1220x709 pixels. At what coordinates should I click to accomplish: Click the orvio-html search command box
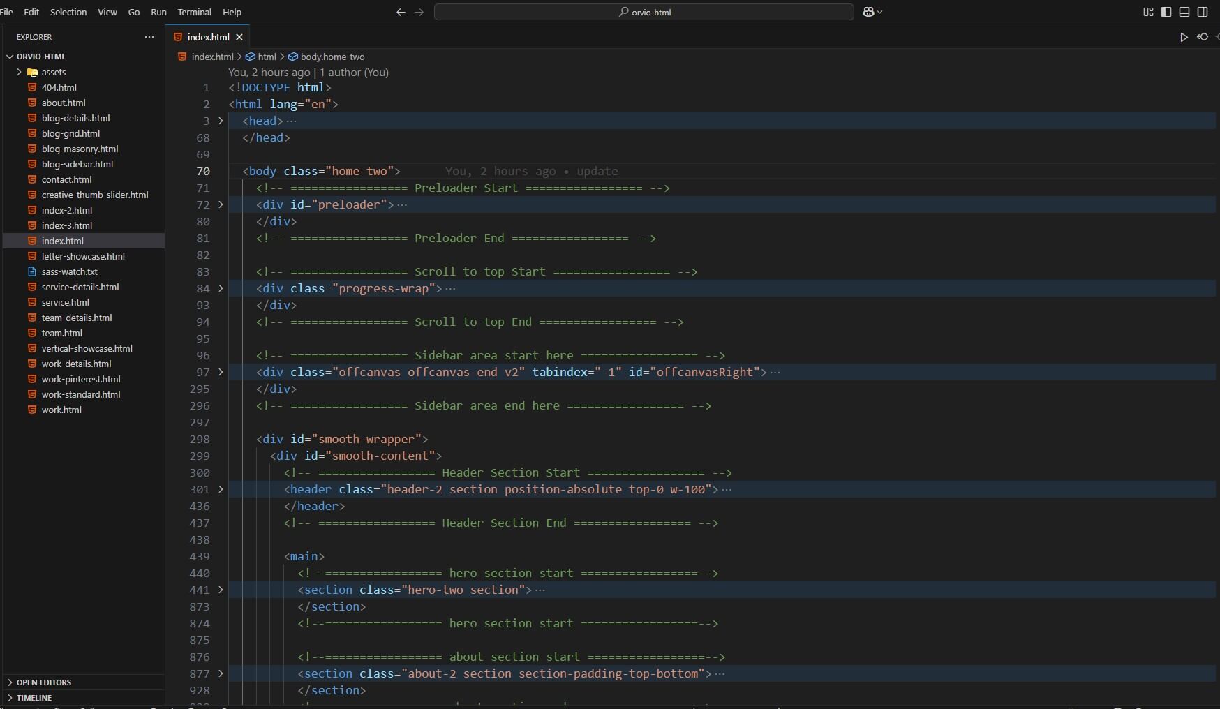point(644,12)
